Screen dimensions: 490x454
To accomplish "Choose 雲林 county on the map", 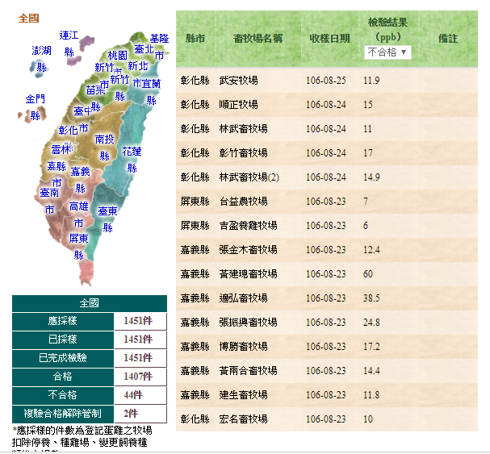I will [x=61, y=150].
